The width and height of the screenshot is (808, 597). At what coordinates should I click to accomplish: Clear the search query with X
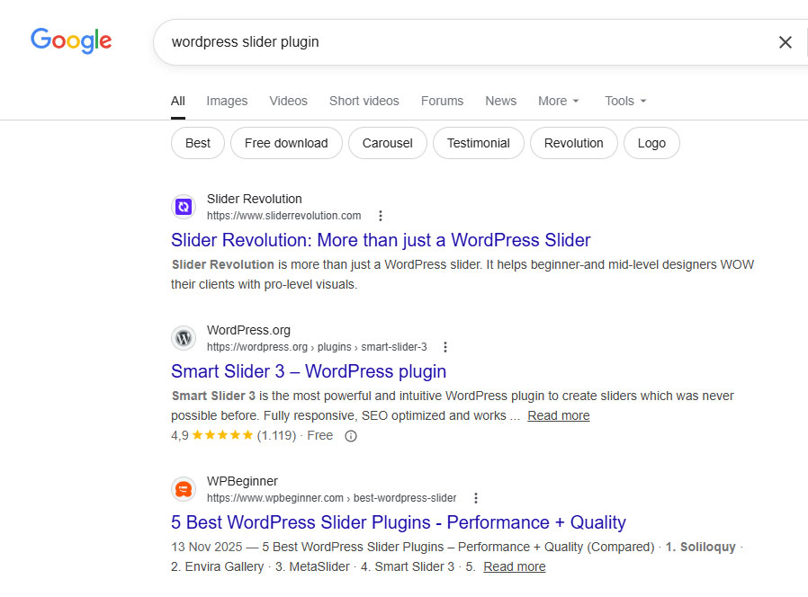785,42
